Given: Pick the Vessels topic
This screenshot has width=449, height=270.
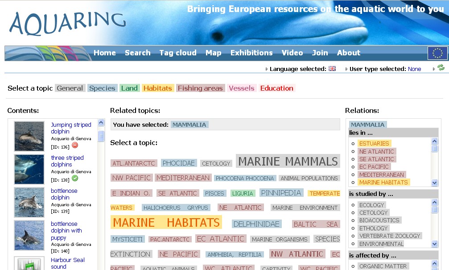Looking at the screenshot, I should [242, 88].
